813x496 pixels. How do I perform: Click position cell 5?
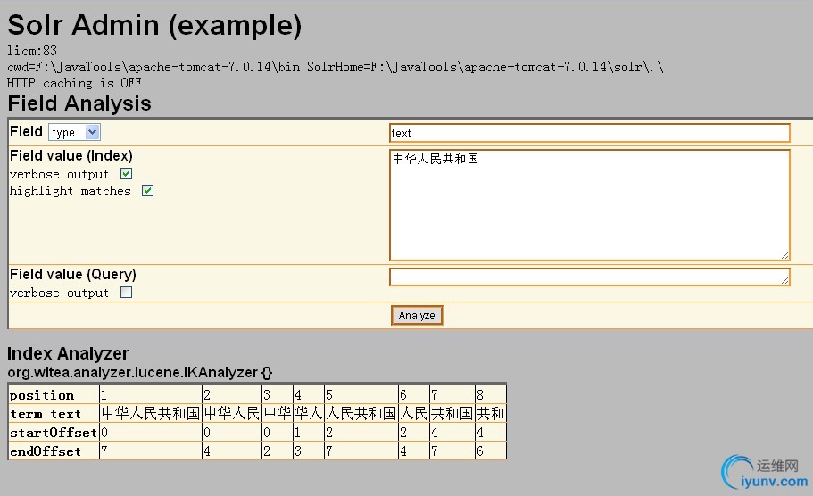[361, 395]
